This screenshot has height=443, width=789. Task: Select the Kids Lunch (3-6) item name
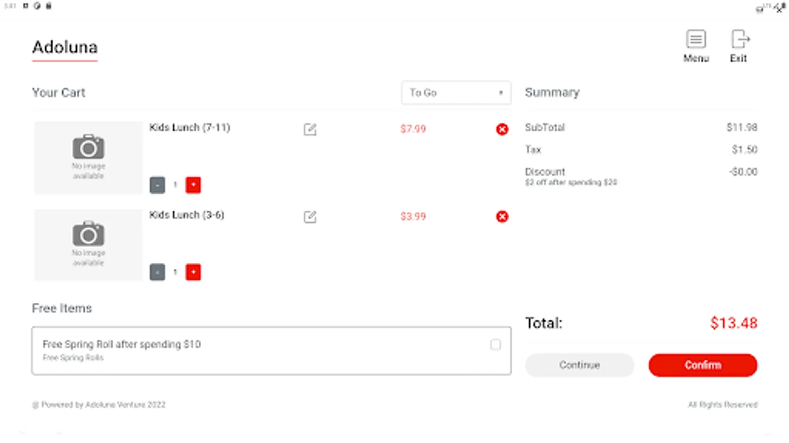(187, 215)
